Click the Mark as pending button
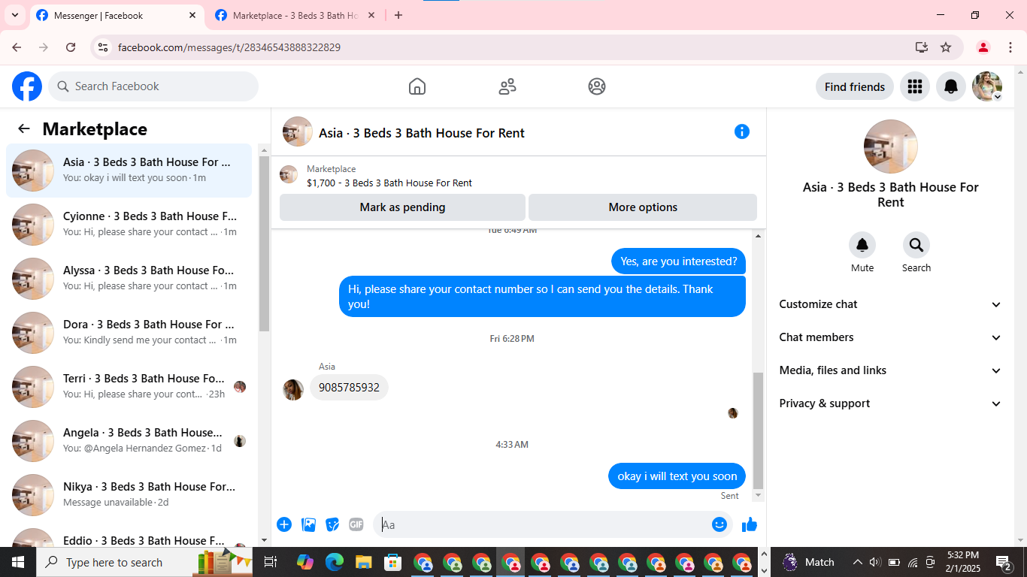Viewport: 1027px width, 577px height. pyautogui.click(x=402, y=207)
